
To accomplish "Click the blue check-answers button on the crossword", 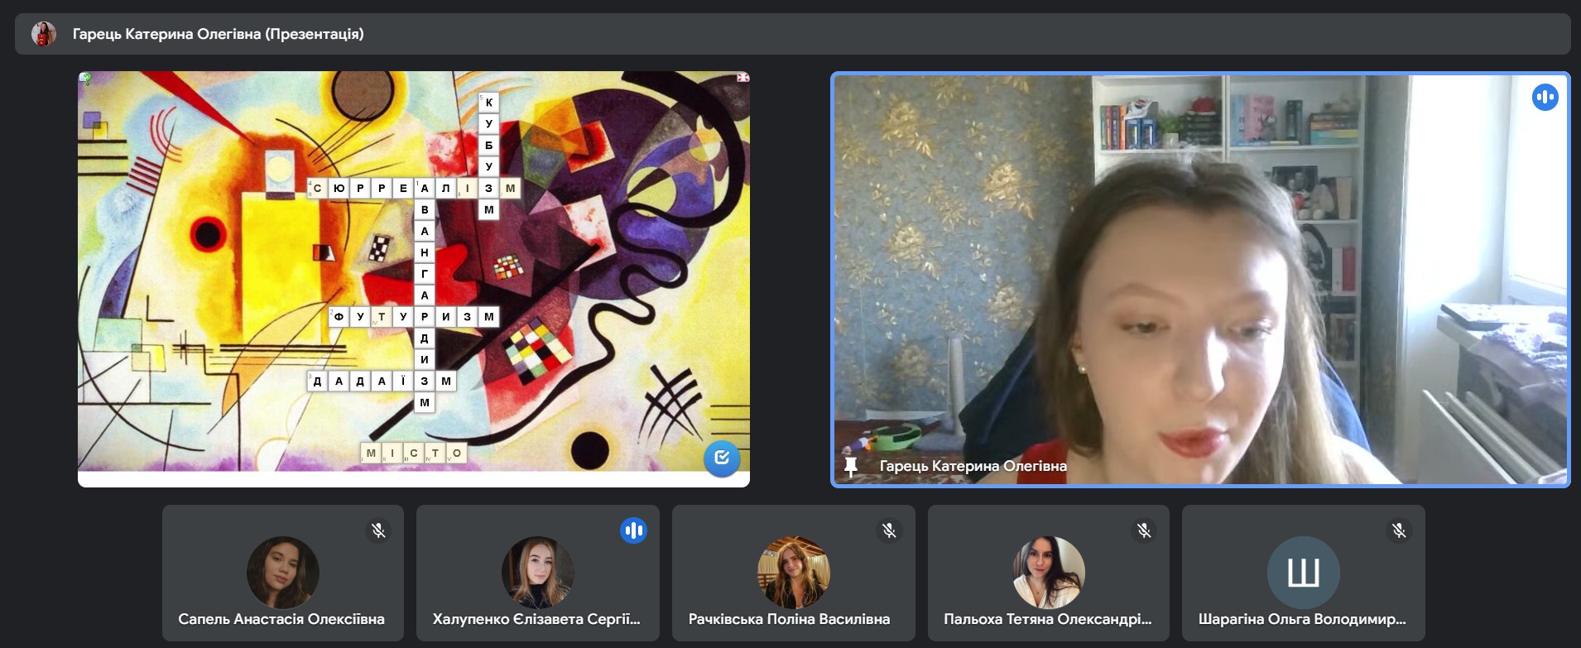I will [722, 458].
